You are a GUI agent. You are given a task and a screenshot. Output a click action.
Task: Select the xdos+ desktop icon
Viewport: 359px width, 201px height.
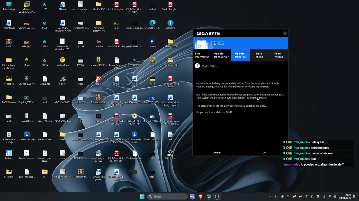click(152, 173)
